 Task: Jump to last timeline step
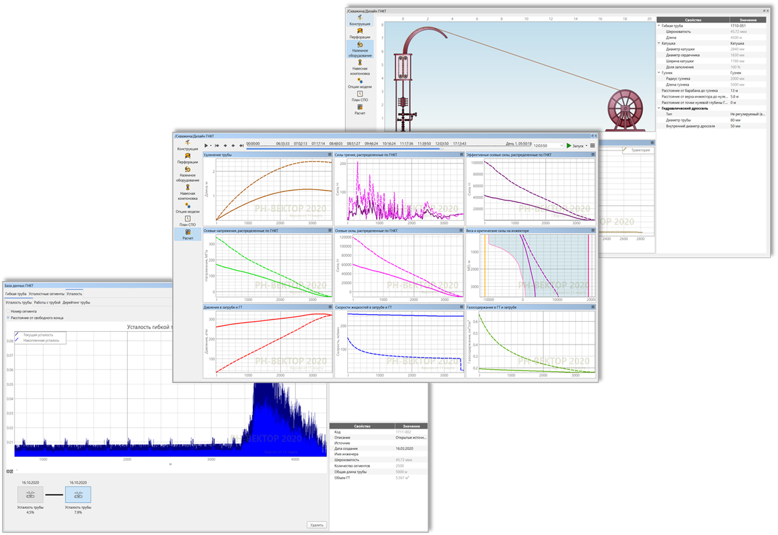coord(241,146)
